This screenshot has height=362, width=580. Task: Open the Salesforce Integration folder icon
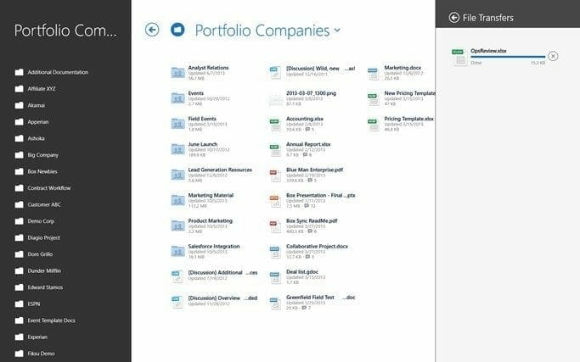tap(177, 252)
